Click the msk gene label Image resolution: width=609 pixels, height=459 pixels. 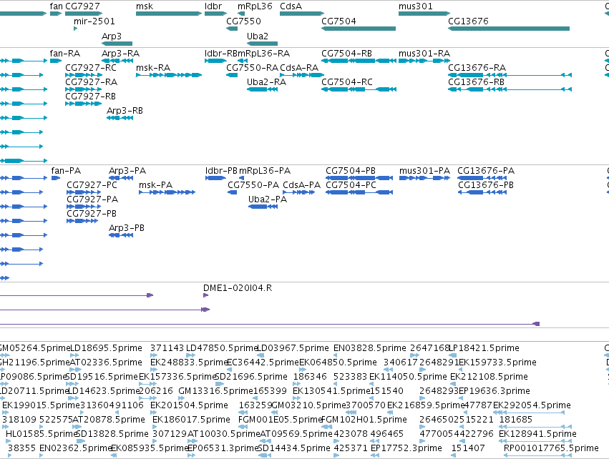click(145, 6)
